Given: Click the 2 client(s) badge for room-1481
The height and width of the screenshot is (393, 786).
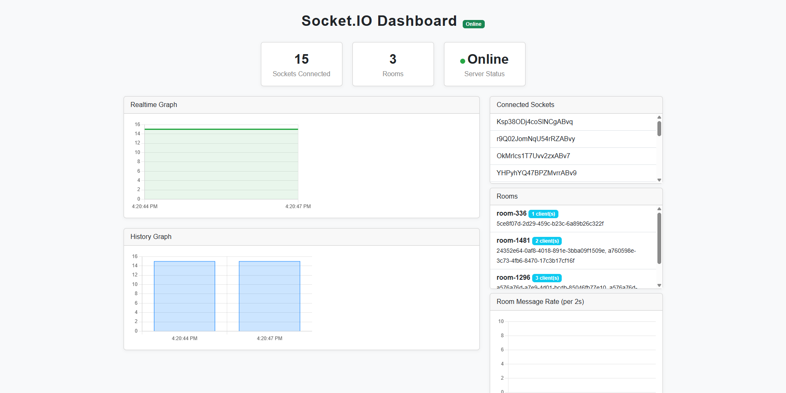Looking at the screenshot, I should [x=547, y=241].
